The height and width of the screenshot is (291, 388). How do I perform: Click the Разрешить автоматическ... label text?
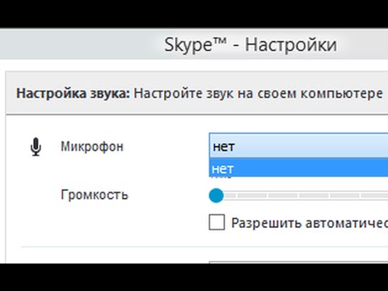(310, 223)
